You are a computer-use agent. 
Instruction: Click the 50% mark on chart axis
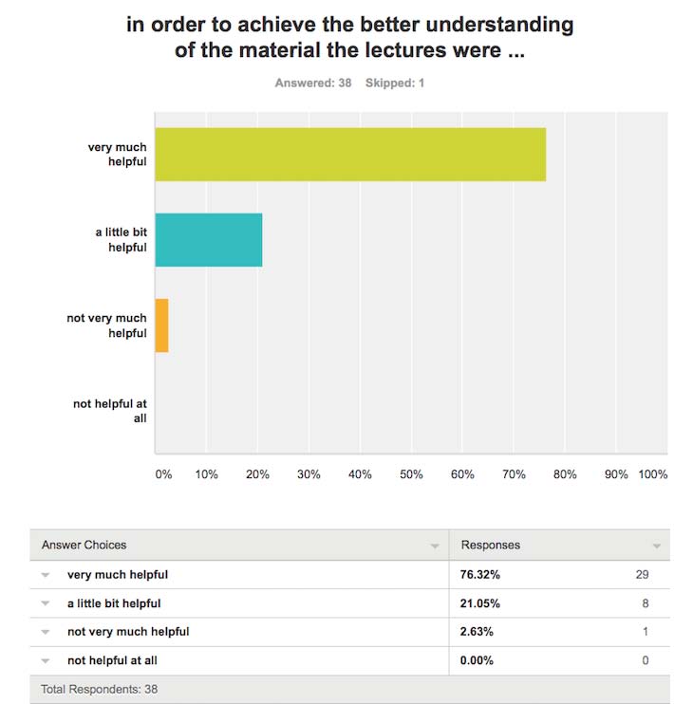click(411, 474)
